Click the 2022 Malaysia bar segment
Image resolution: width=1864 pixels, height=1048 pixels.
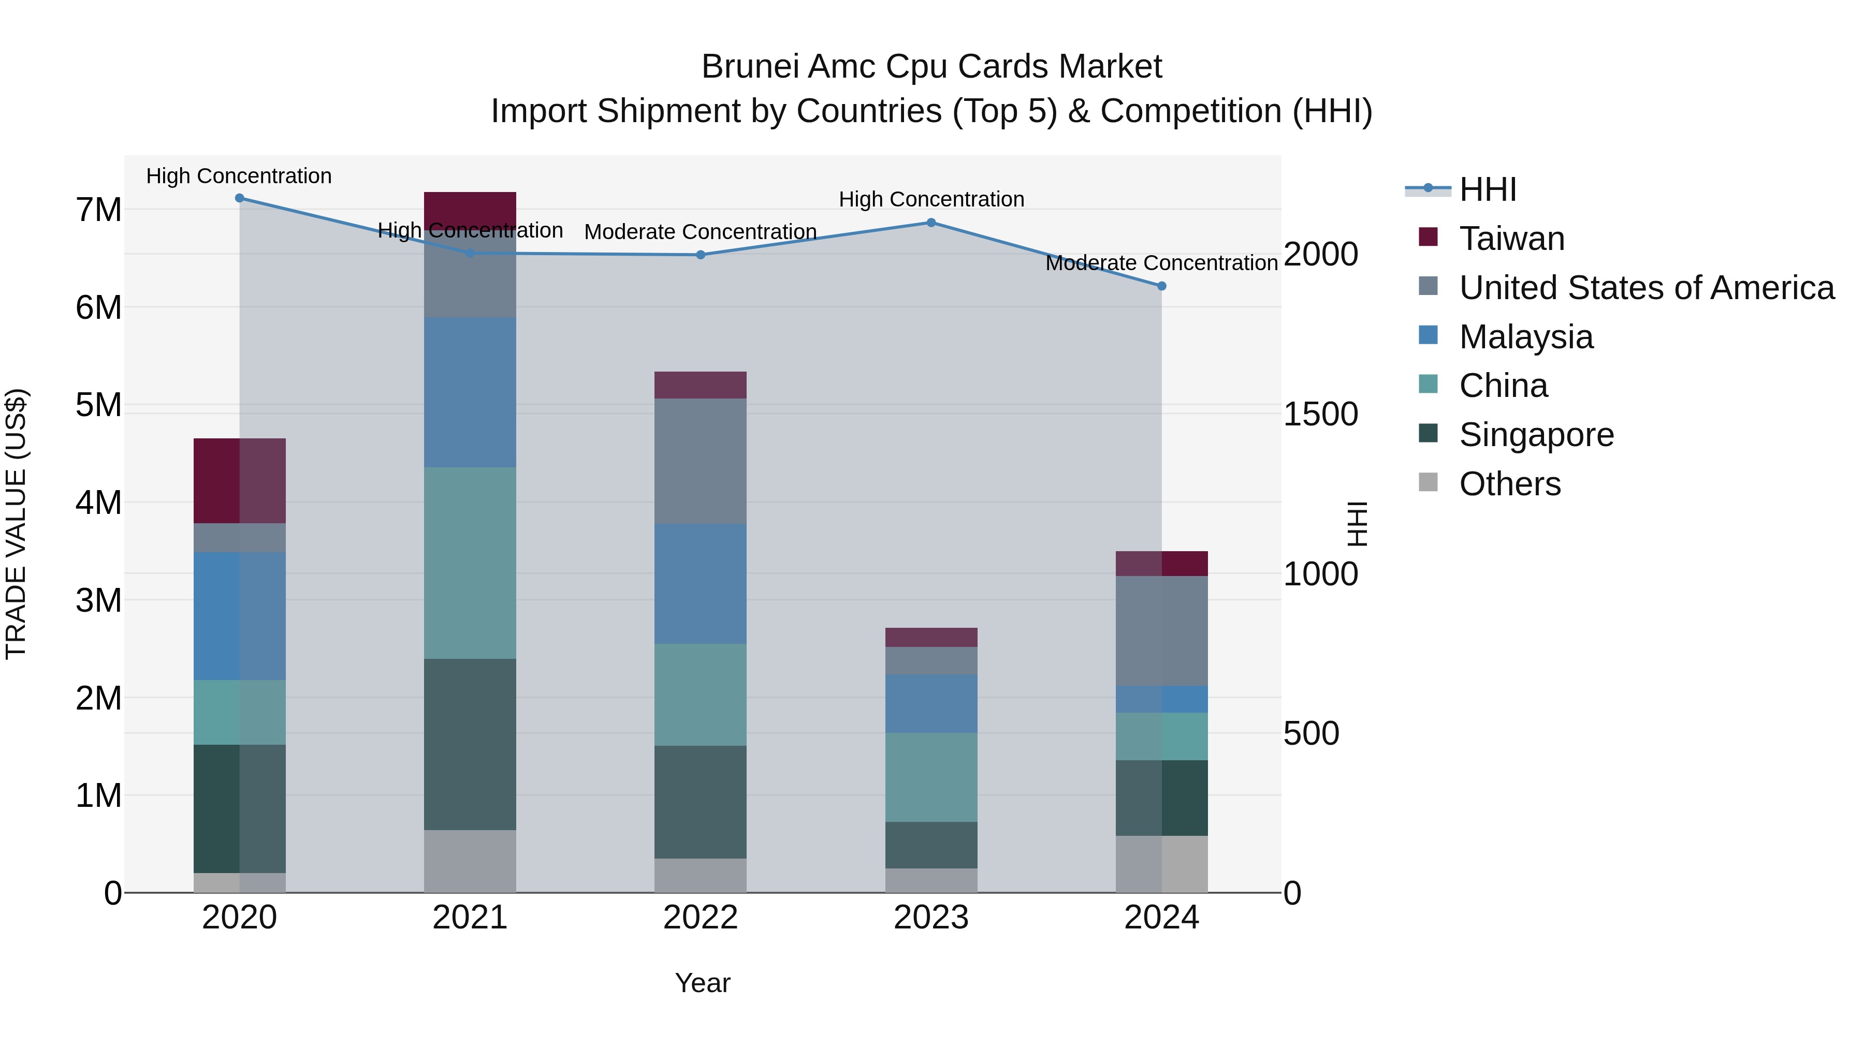tap(701, 584)
